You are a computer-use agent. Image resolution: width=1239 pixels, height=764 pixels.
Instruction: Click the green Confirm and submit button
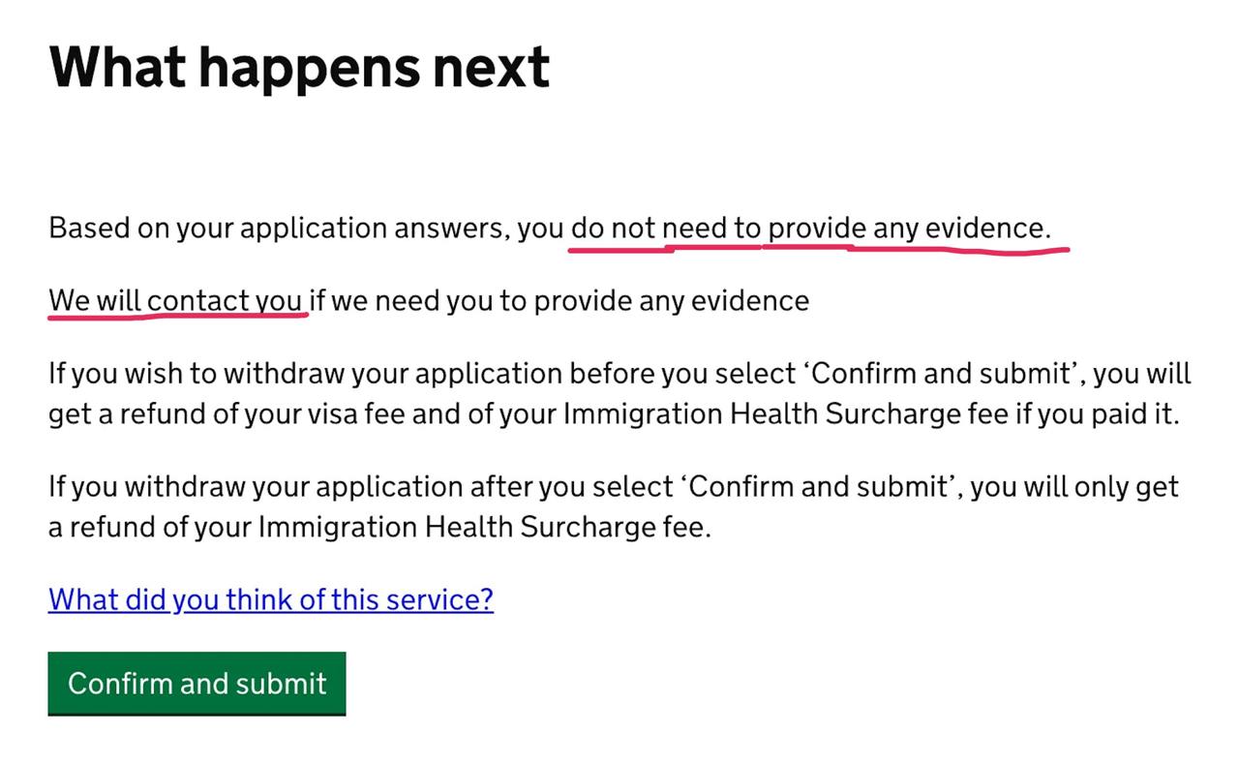tap(196, 684)
